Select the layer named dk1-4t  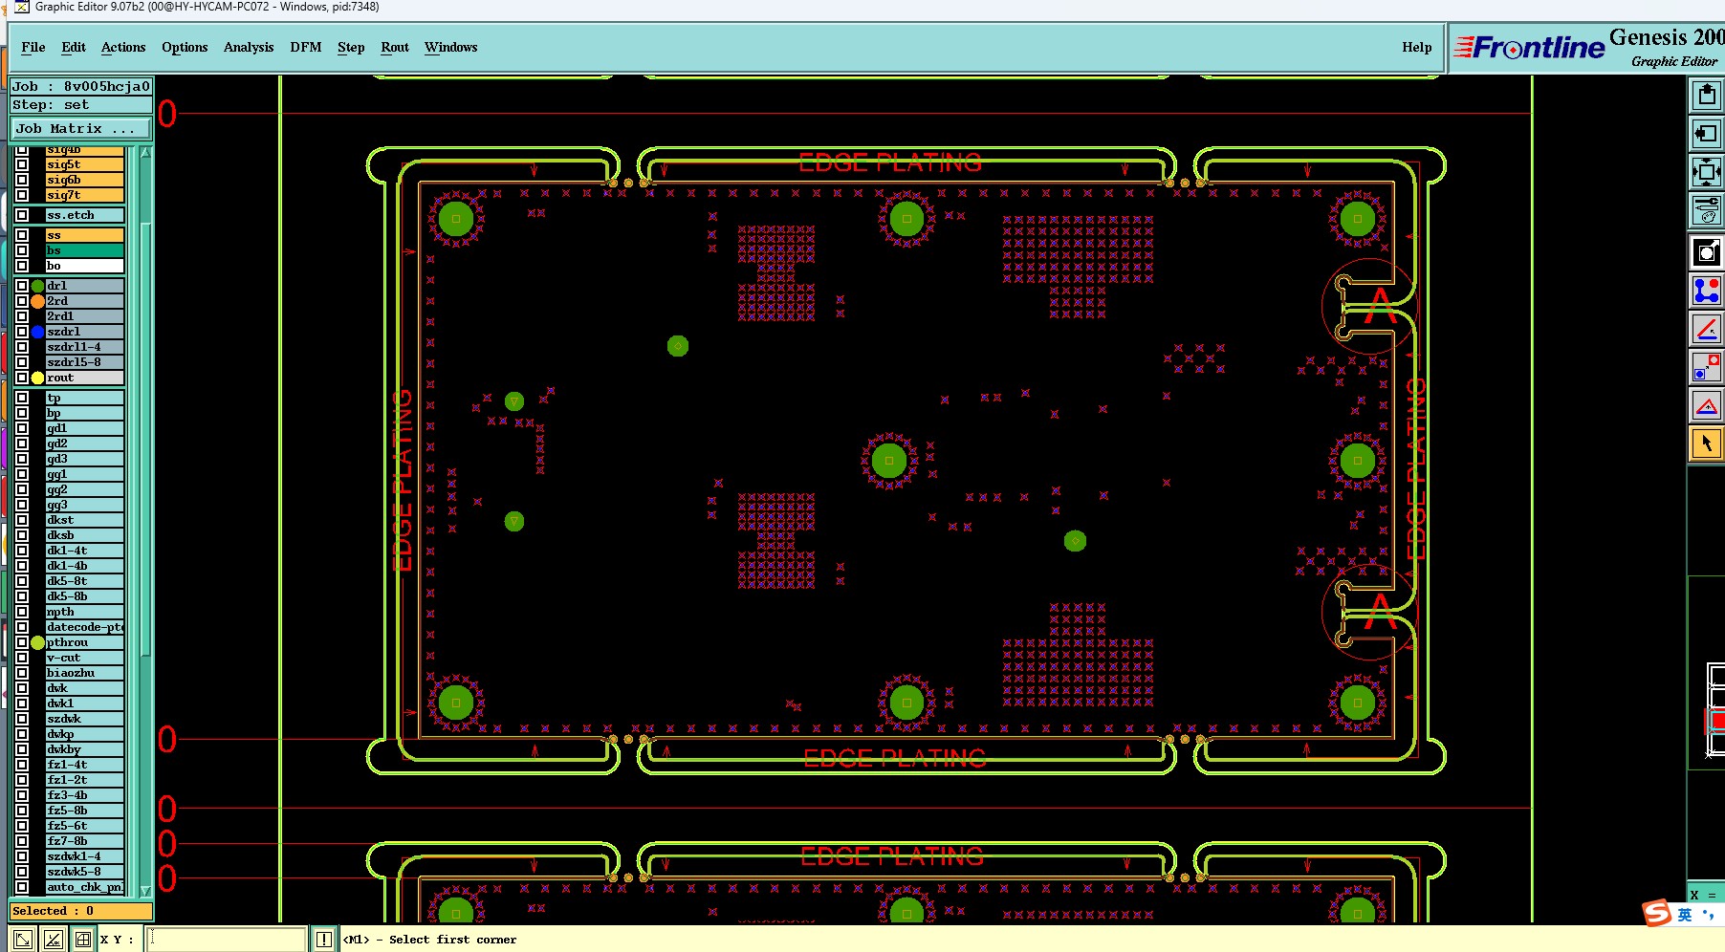[x=85, y=551]
